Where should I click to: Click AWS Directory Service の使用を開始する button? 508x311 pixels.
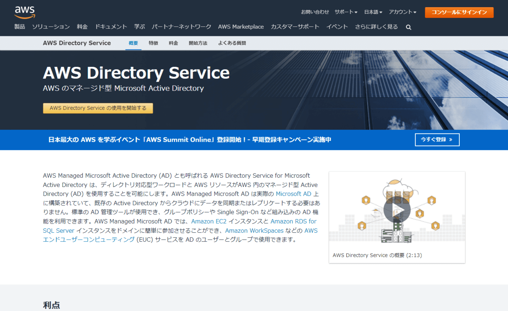(x=98, y=108)
